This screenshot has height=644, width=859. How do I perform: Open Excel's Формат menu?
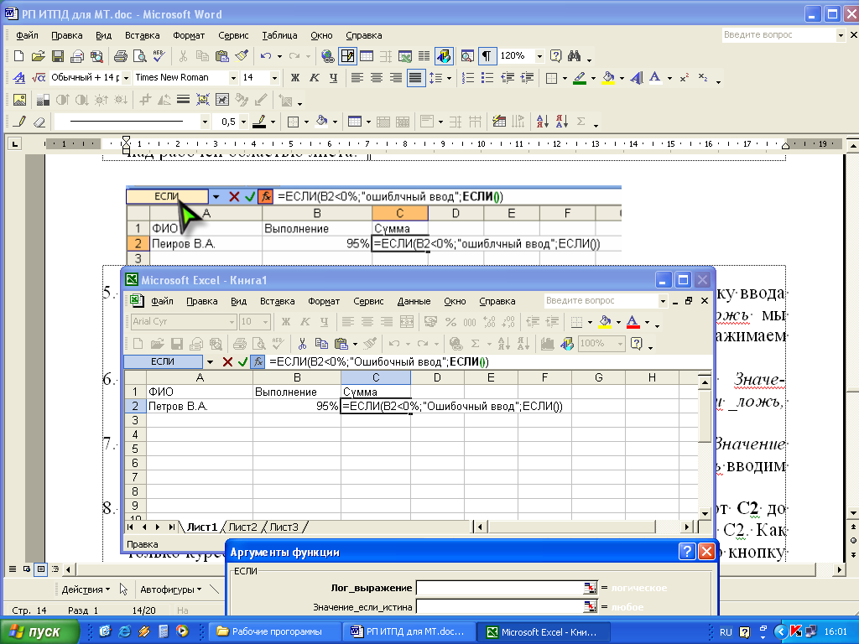pos(324,301)
